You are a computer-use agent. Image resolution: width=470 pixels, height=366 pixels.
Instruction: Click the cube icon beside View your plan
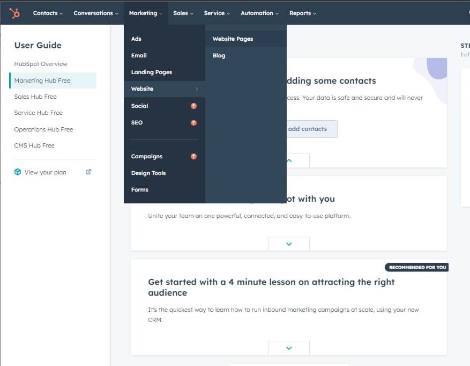tap(18, 172)
